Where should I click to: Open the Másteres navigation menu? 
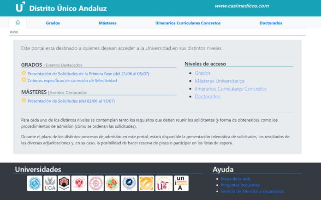point(107,23)
